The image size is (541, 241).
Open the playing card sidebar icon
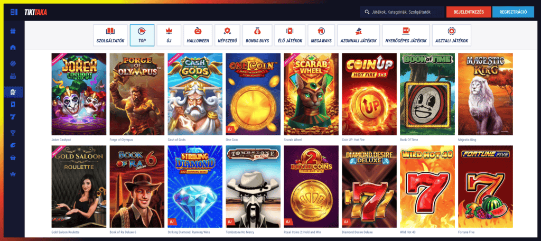click(x=13, y=105)
